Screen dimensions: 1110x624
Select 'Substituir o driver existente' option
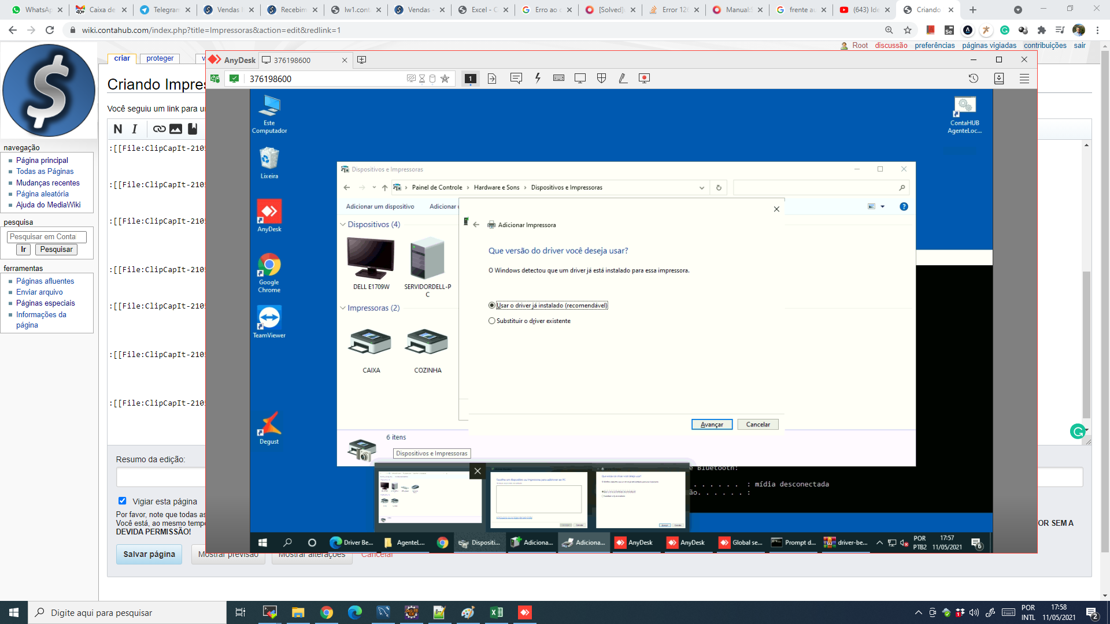click(530, 321)
